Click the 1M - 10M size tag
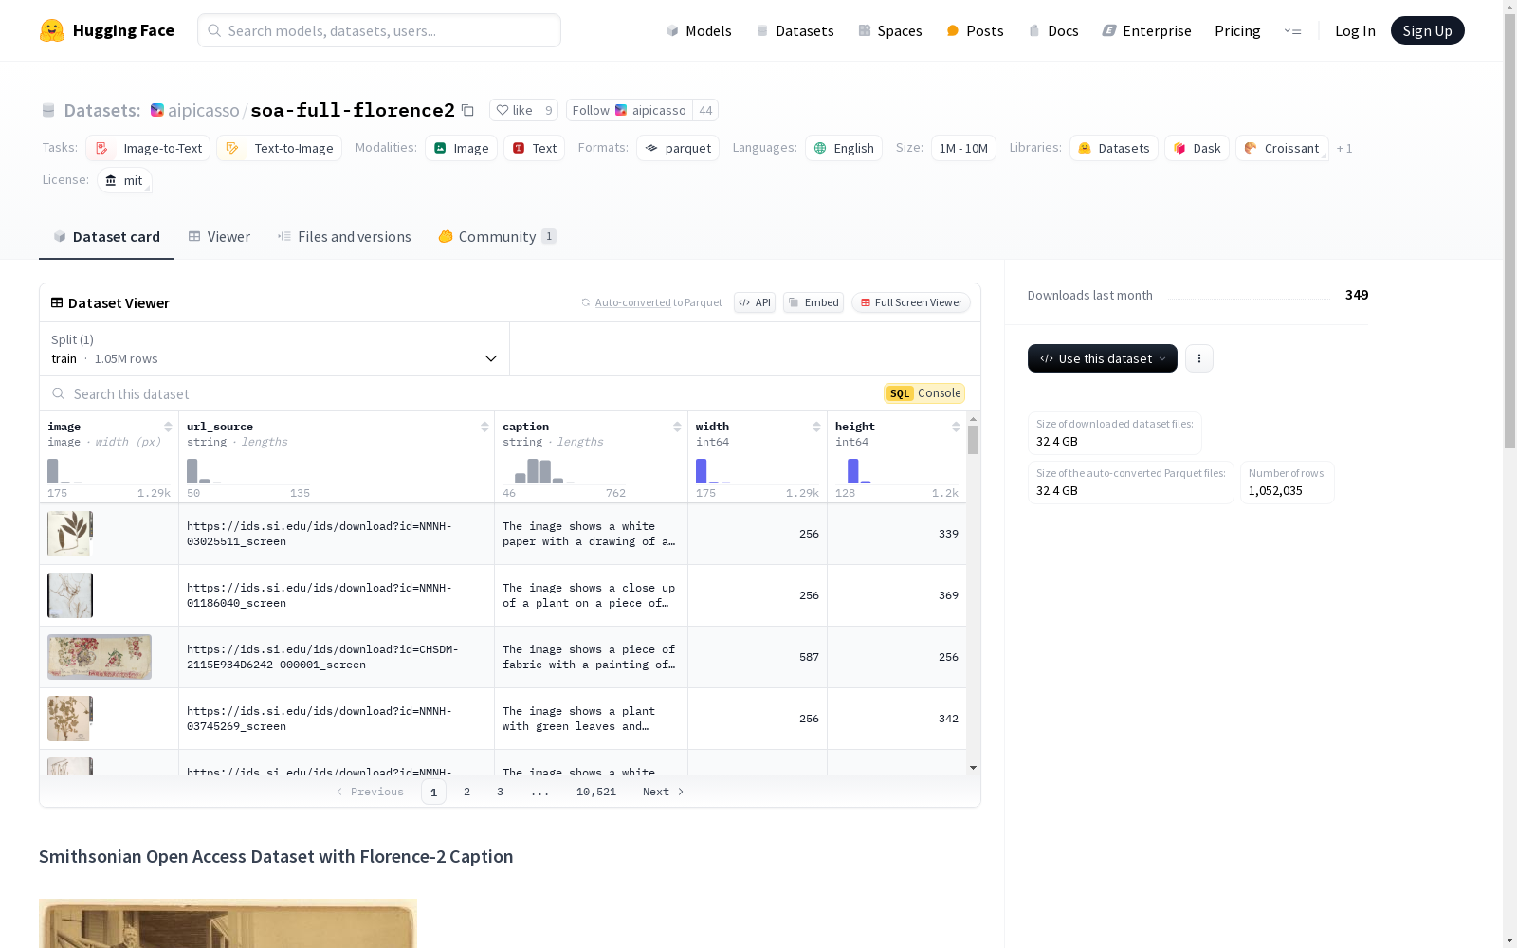 (x=963, y=148)
